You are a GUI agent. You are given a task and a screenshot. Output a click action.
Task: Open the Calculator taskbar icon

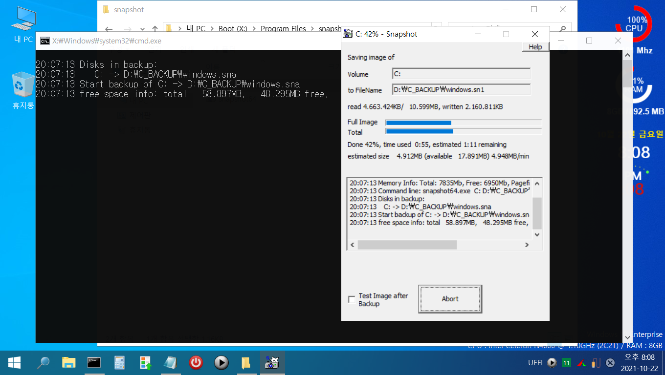119,362
